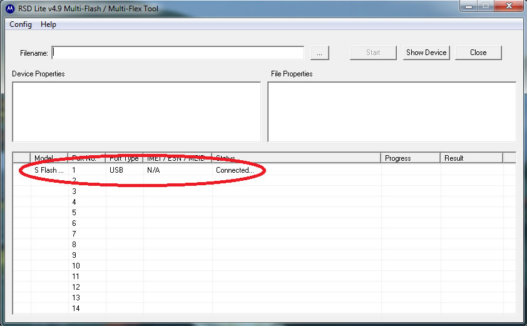
Task: Select the Progress column header
Action: coord(410,158)
